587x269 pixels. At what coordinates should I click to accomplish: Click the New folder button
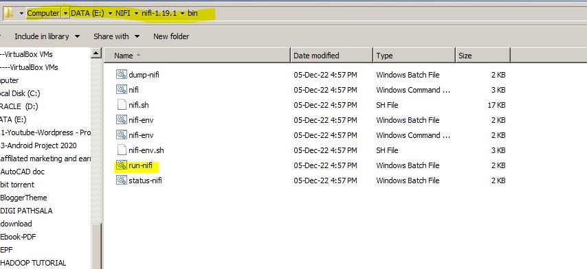point(171,36)
